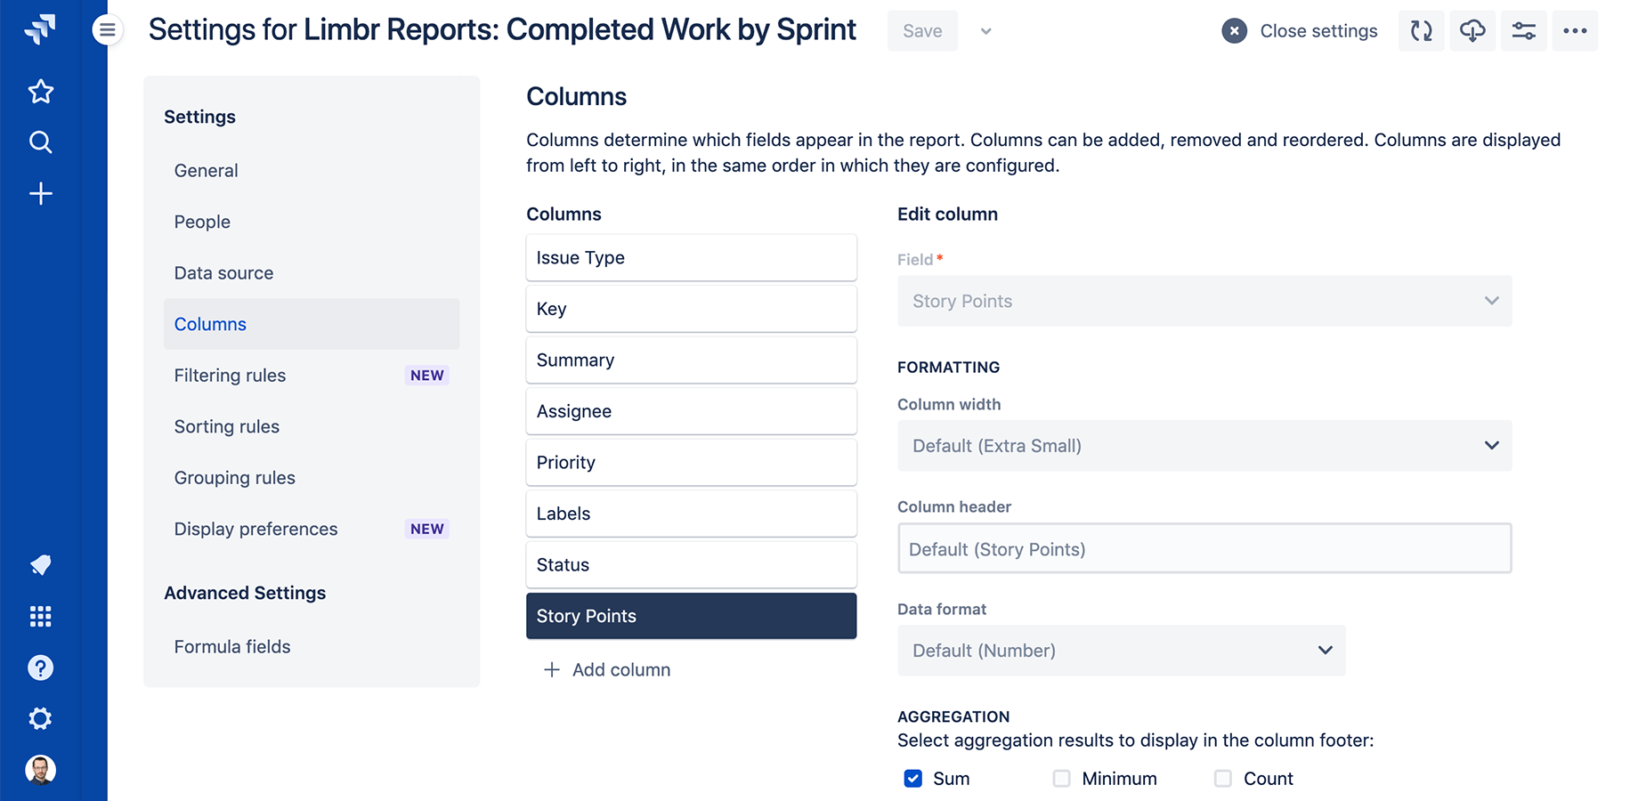Click the starred items star icon
This screenshot has width=1638, height=801.
coord(40,92)
